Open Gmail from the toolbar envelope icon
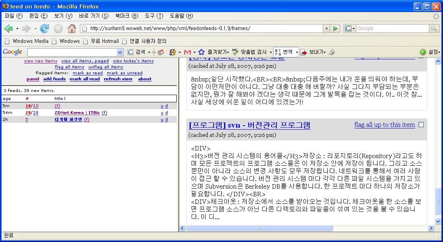Image resolution: width=443 pixels, height=242 pixels. [x=187, y=52]
